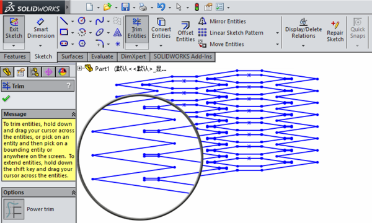This screenshot has width=372, height=223.
Task: Collapse the Options section
Action: tap(73, 193)
